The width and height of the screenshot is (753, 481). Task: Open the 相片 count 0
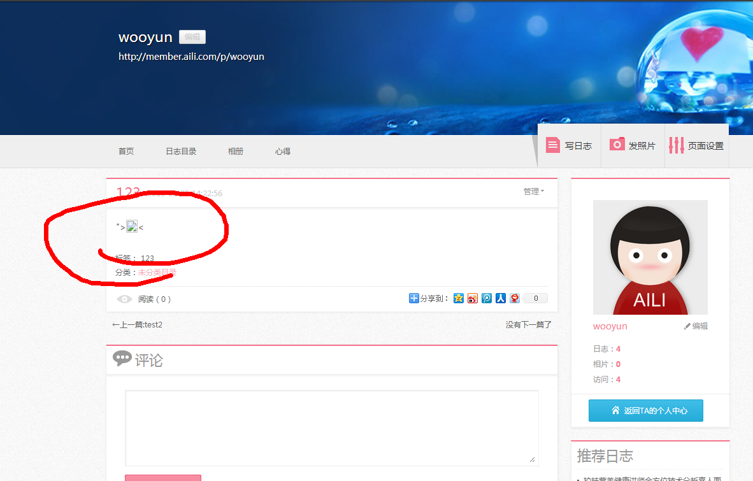(x=618, y=364)
